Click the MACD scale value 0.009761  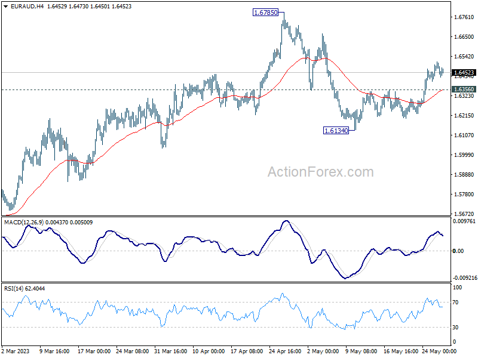point(464,221)
